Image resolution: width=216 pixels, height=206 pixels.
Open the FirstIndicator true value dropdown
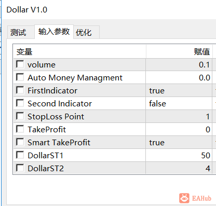click(x=179, y=90)
